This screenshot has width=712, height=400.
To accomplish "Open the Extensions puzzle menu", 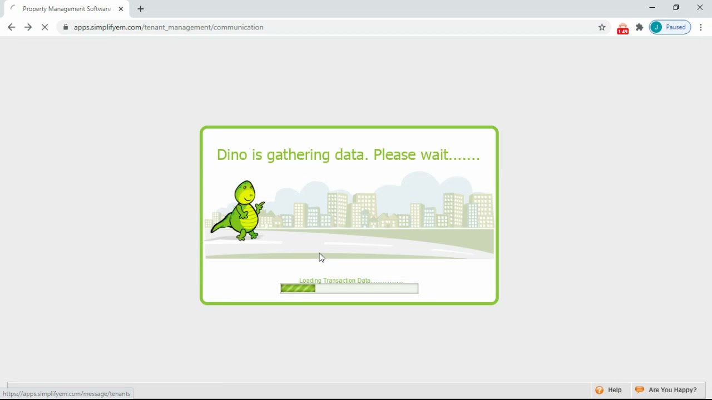I will click(x=640, y=27).
